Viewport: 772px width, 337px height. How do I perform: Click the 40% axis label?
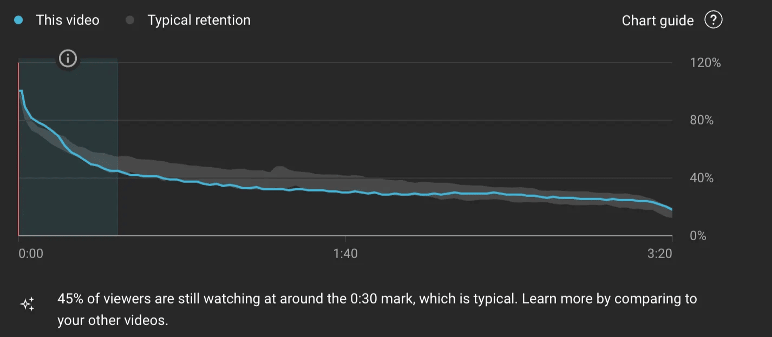coord(702,178)
